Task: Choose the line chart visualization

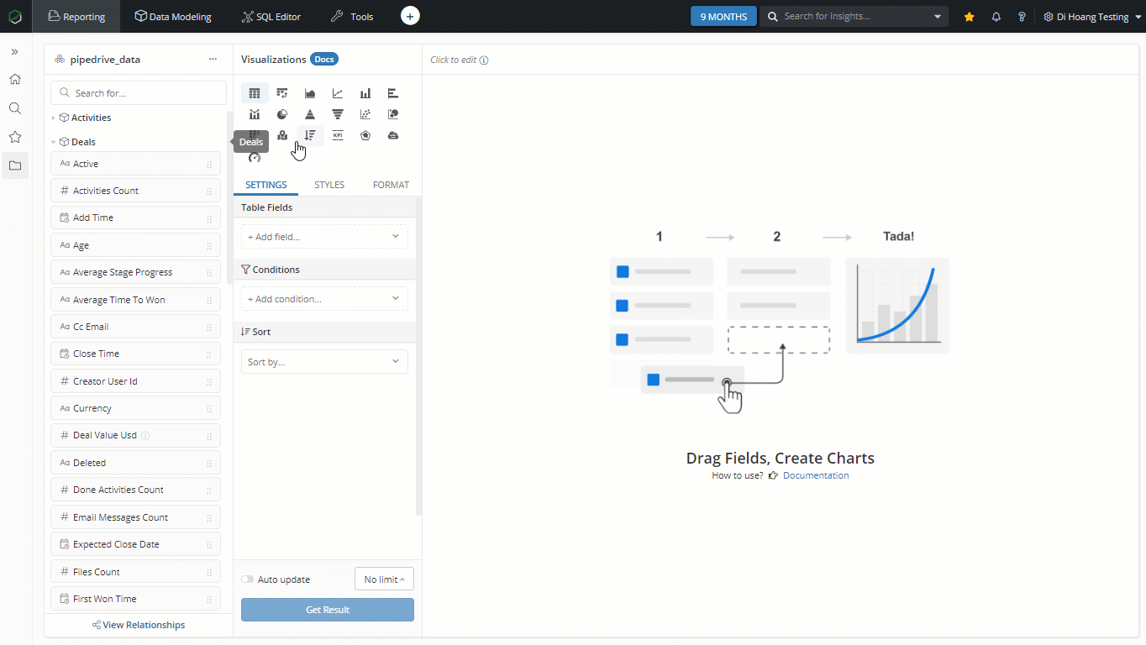Action: [338, 93]
